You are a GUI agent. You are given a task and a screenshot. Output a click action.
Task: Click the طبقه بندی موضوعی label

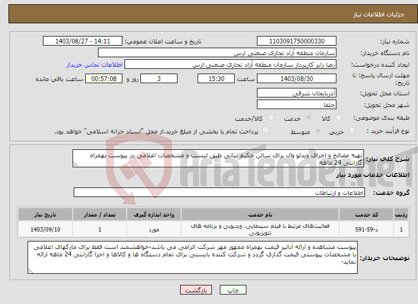[381, 118]
